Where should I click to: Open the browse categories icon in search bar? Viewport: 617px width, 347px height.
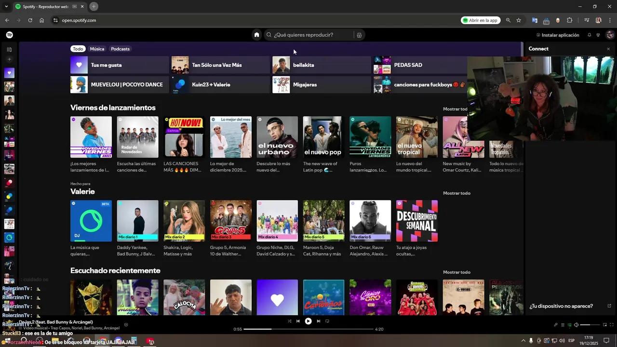pyautogui.click(x=359, y=34)
